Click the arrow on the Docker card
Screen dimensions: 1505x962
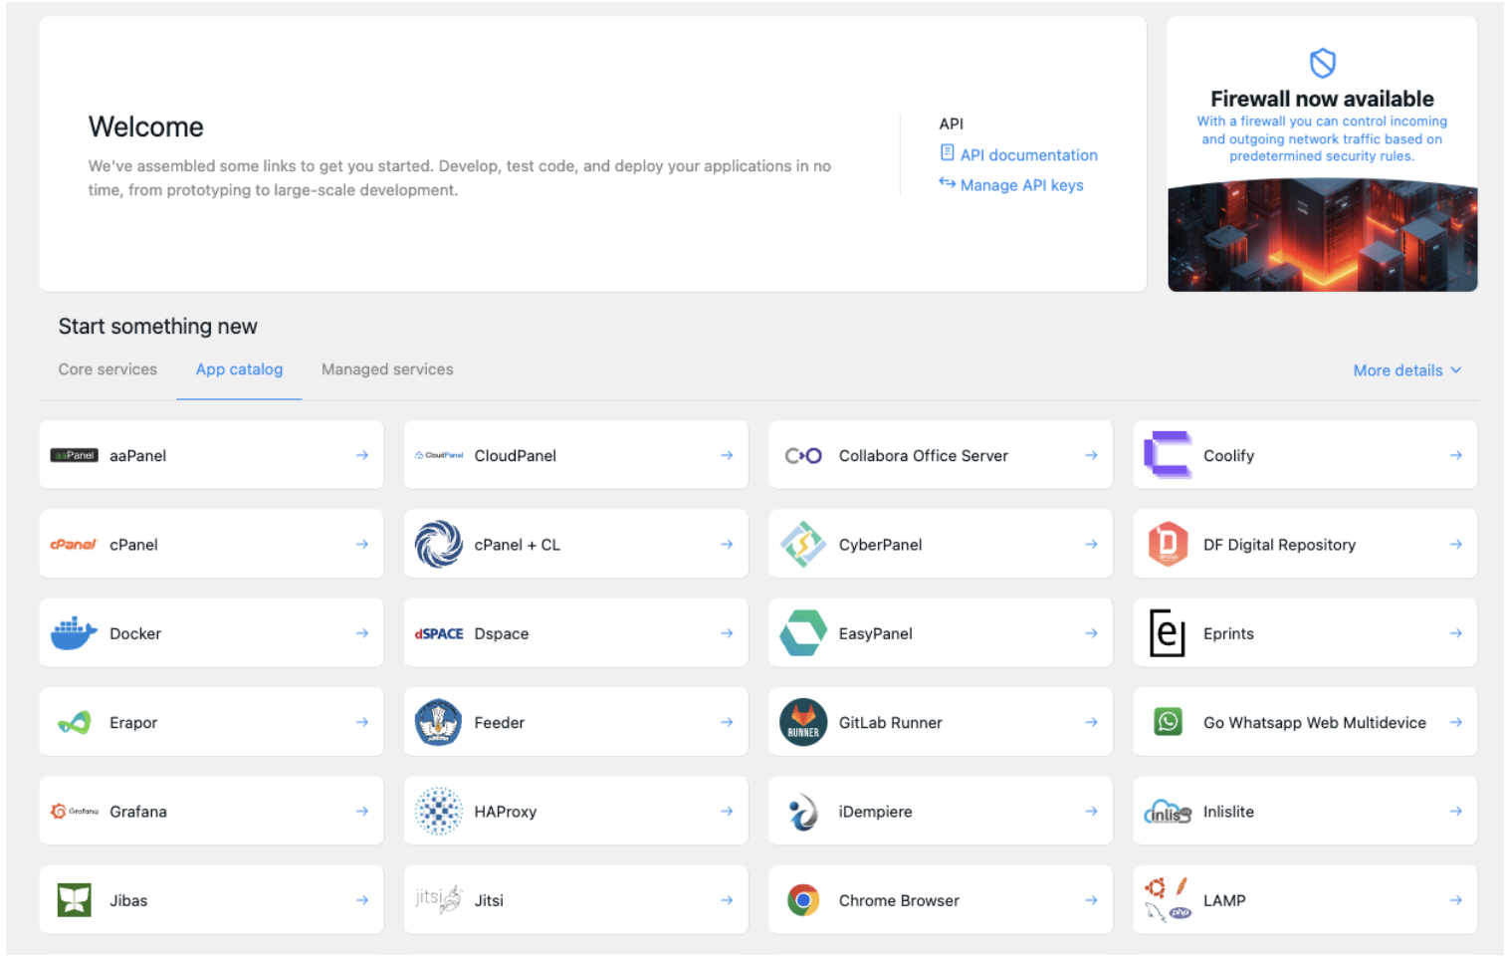tap(362, 633)
